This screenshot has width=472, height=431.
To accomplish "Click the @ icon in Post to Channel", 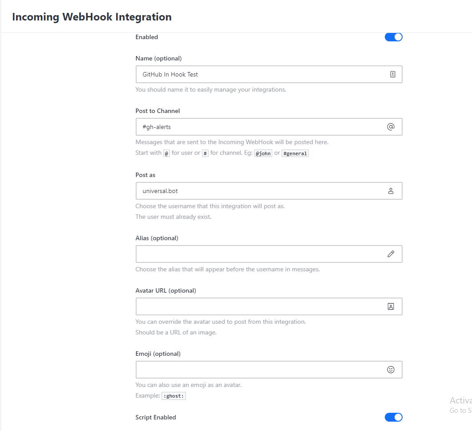I will (x=391, y=127).
